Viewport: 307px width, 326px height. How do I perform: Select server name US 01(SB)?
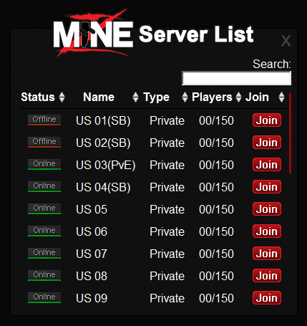(103, 120)
